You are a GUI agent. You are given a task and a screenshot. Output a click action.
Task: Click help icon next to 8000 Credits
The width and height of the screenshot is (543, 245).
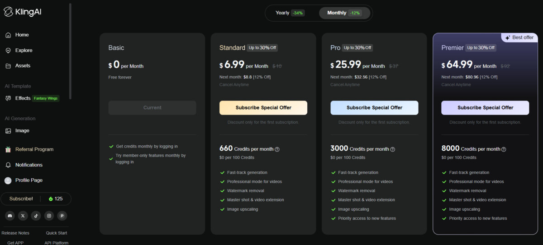pos(504,149)
